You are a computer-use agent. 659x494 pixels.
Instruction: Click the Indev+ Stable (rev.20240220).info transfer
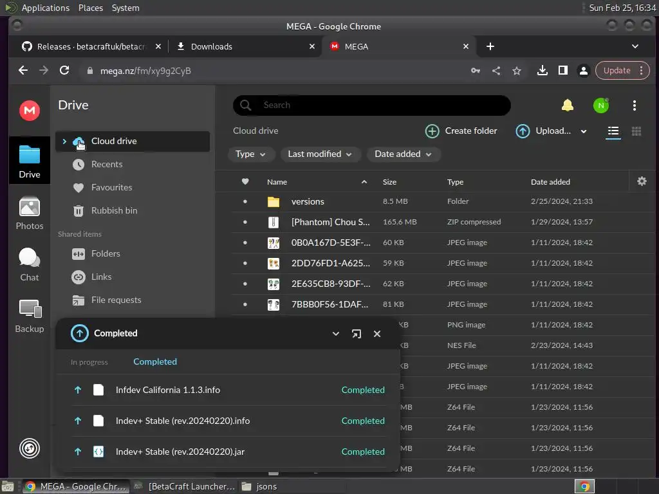click(x=228, y=421)
